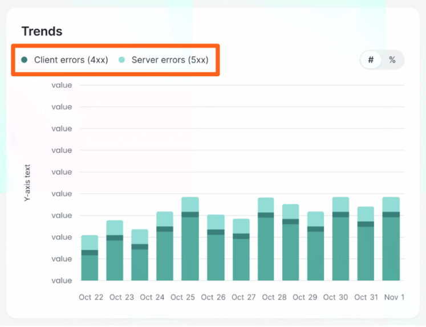Image resolution: width=426 pixels, height=327 pixels.
Task: Click the bottom green segment of first bar
Action: click(x=90, y=268)
